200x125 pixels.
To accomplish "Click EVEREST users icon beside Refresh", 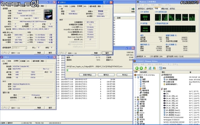I will point(154,68).
